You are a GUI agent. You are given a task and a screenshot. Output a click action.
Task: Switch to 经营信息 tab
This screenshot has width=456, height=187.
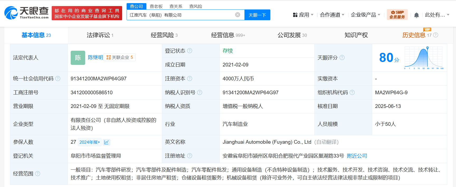(x=228, y=35)
